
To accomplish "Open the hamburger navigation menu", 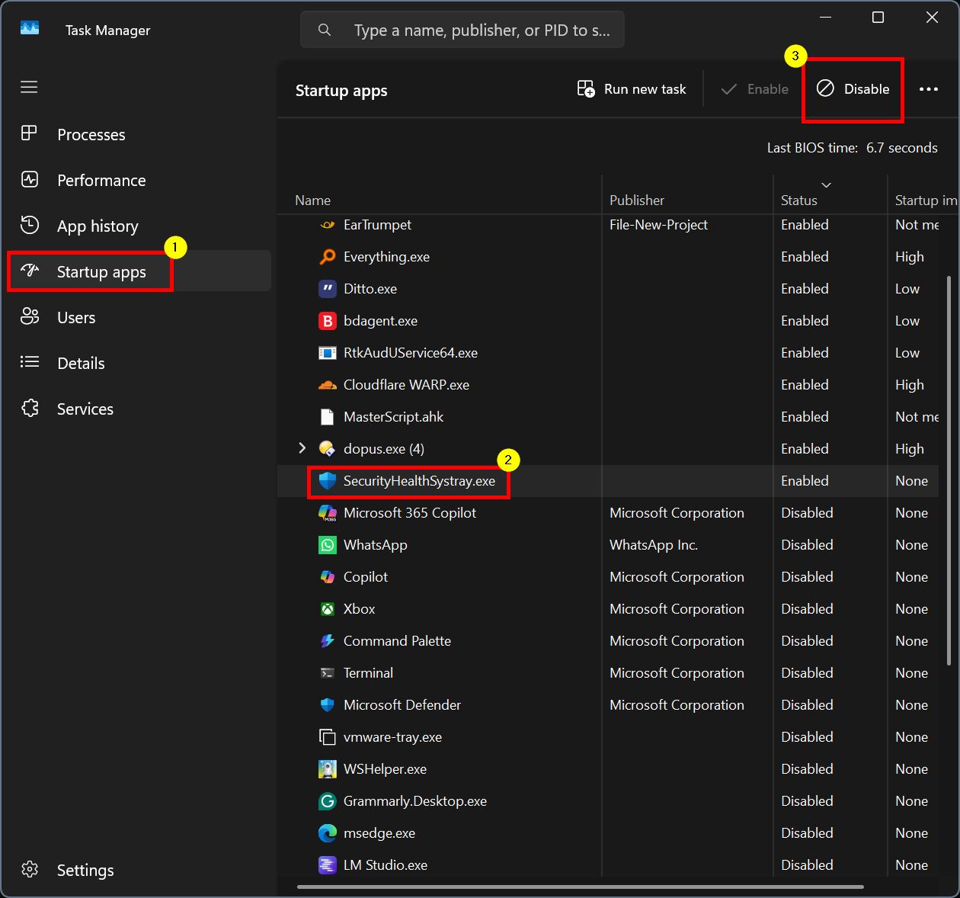I will [29, 87].
